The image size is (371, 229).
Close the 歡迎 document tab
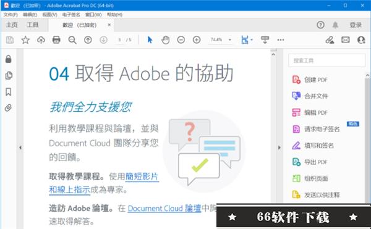coord(109,25)
